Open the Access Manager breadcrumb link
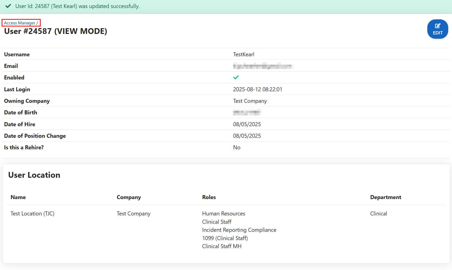The image size is (452, 270). (x=20, y=23)
